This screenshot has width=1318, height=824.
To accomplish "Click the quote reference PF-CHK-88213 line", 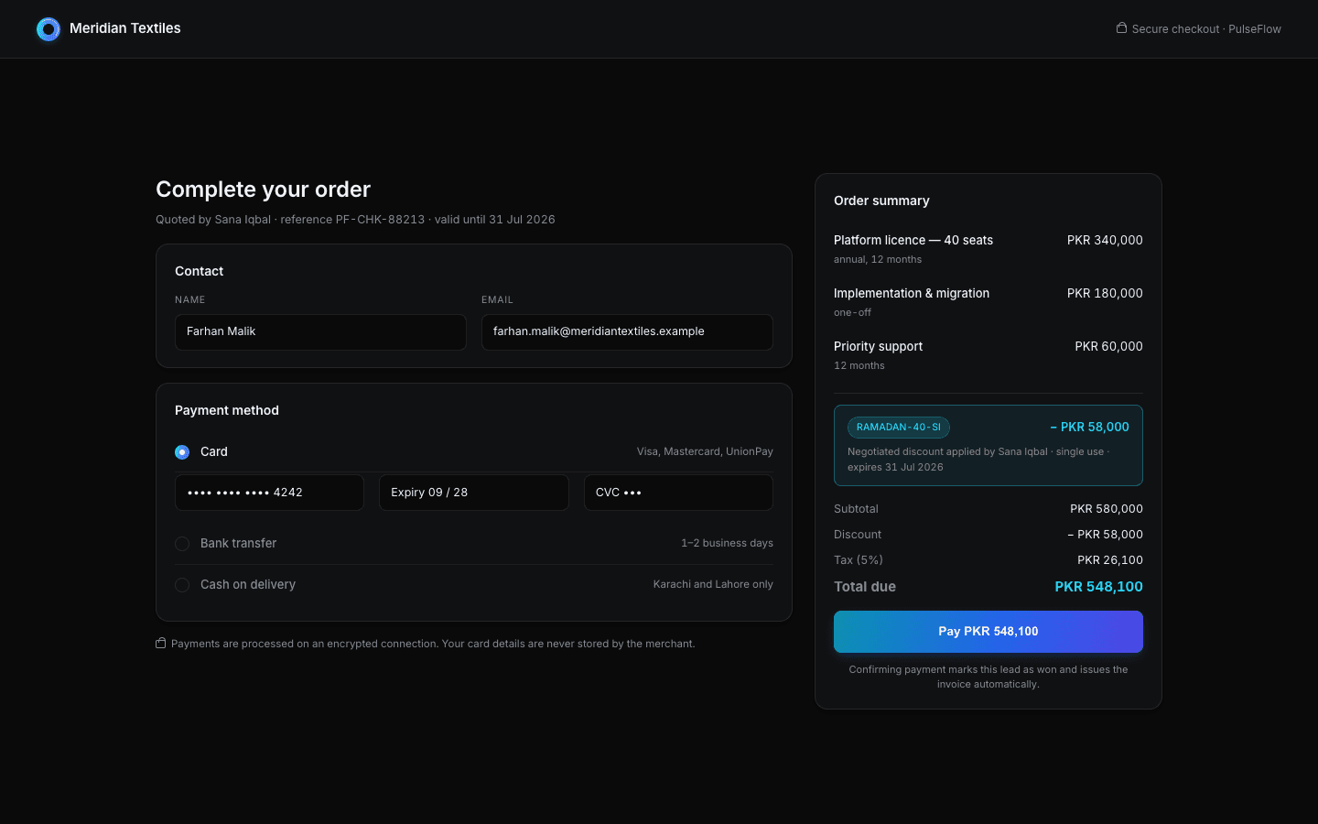I will (355, 220).
